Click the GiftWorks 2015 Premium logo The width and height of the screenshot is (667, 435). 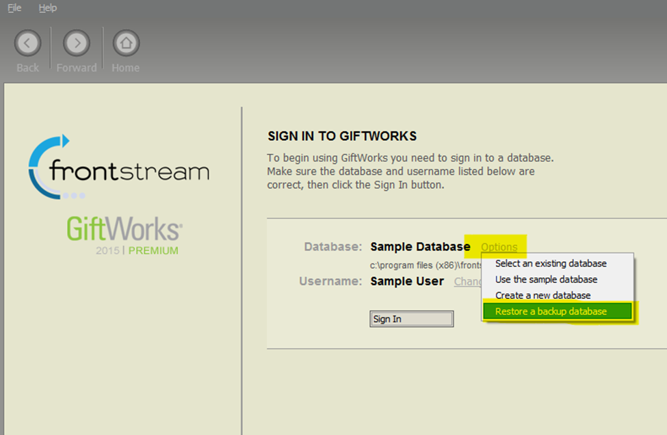tap(125, 235)
